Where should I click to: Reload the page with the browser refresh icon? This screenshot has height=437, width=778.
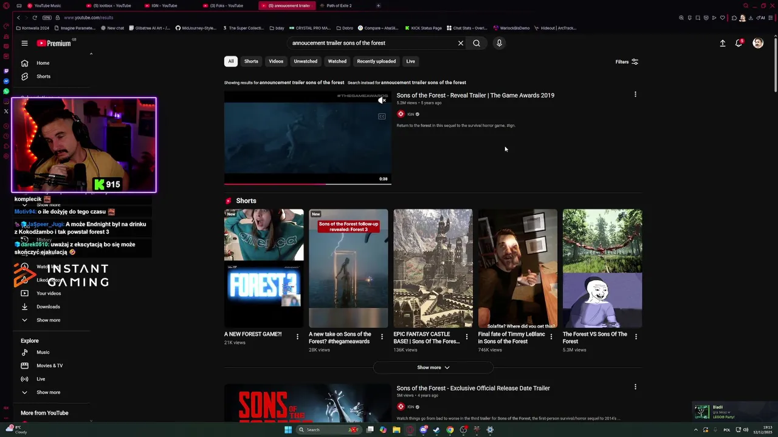(x=35, y=18)
